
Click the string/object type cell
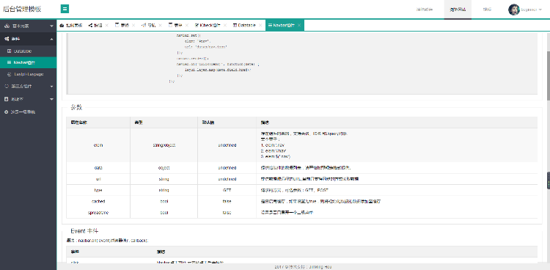coord(164,145)
